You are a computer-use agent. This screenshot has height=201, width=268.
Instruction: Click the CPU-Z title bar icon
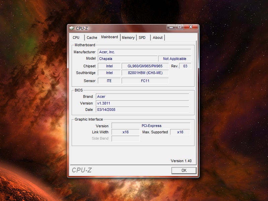(72, 28)
